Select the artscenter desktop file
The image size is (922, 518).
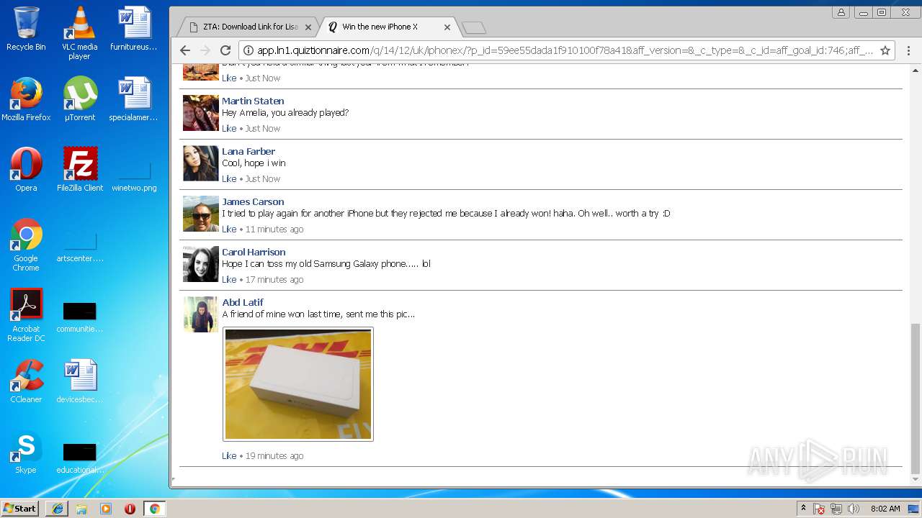[79, 247]
